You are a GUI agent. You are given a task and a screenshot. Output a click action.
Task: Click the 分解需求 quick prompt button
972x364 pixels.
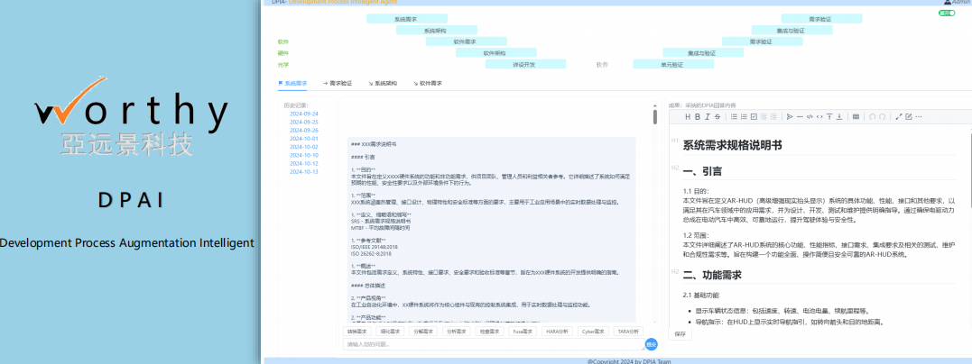(x=424, y=332)
